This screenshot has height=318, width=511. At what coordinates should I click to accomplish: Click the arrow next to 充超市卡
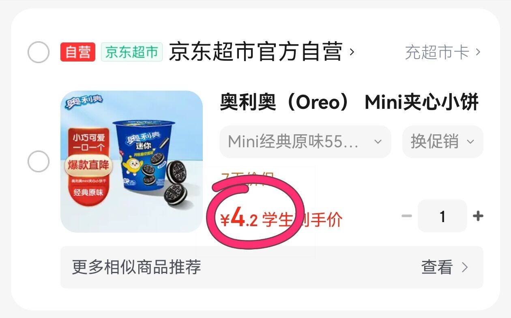[478, 52]
